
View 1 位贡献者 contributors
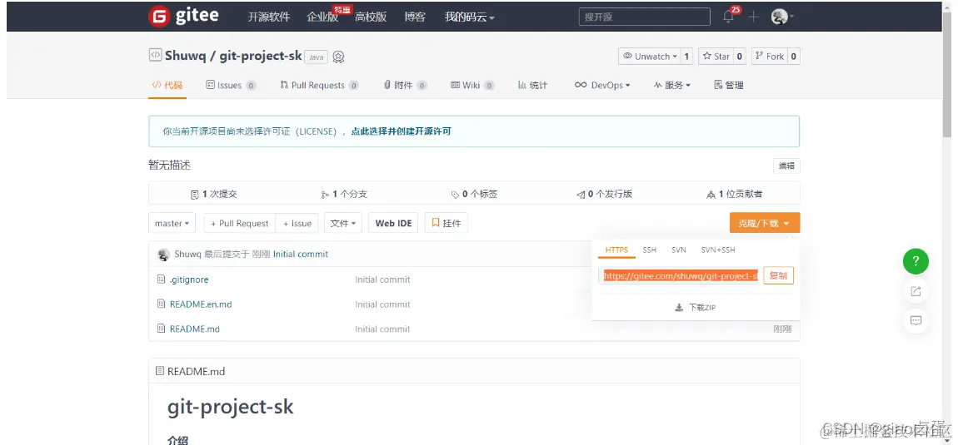(735, 194)
